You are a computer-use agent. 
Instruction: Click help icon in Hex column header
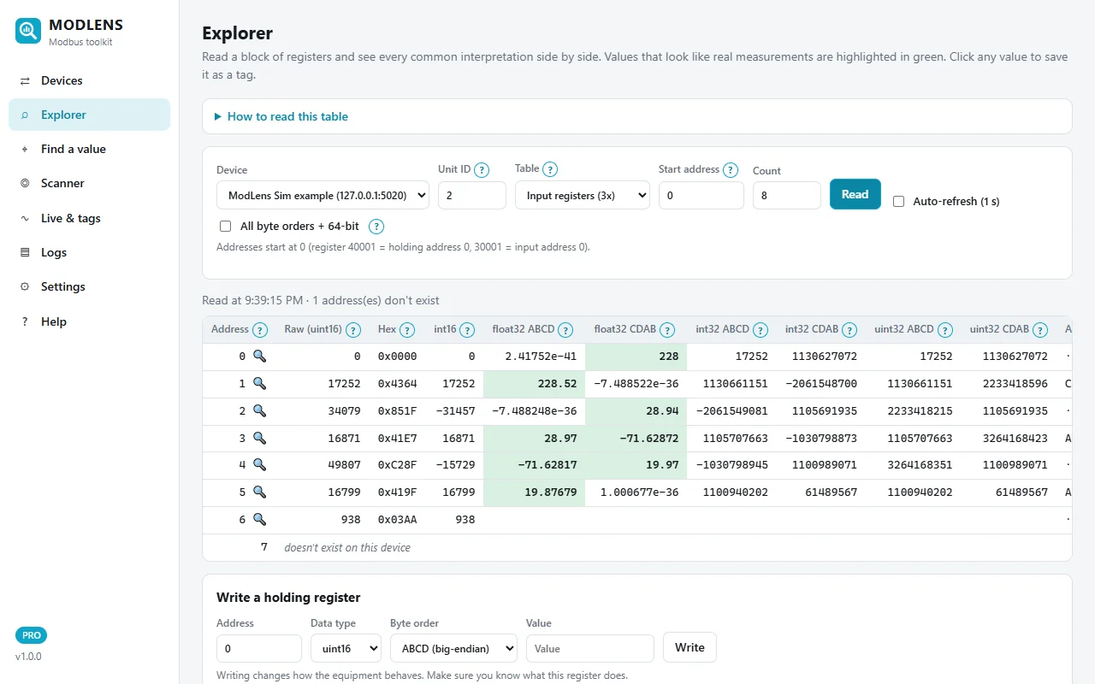pyautogui.click(x=407, y=330)
